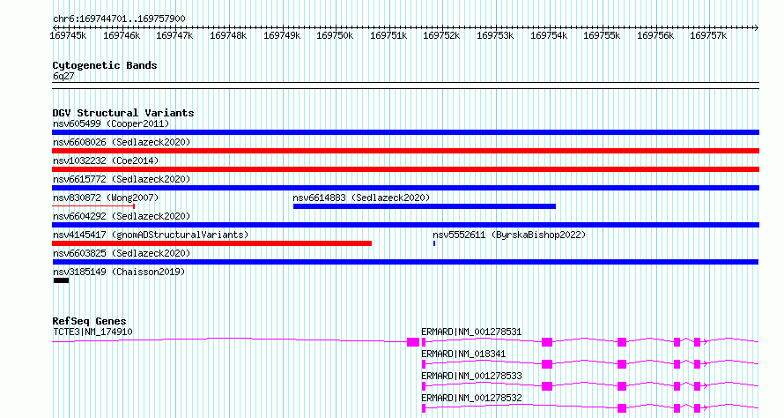
Task: Click the 169753k ruler label
Action: coord(495,35)
